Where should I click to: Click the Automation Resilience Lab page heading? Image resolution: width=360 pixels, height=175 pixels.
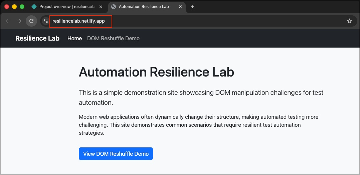point(156,72)
